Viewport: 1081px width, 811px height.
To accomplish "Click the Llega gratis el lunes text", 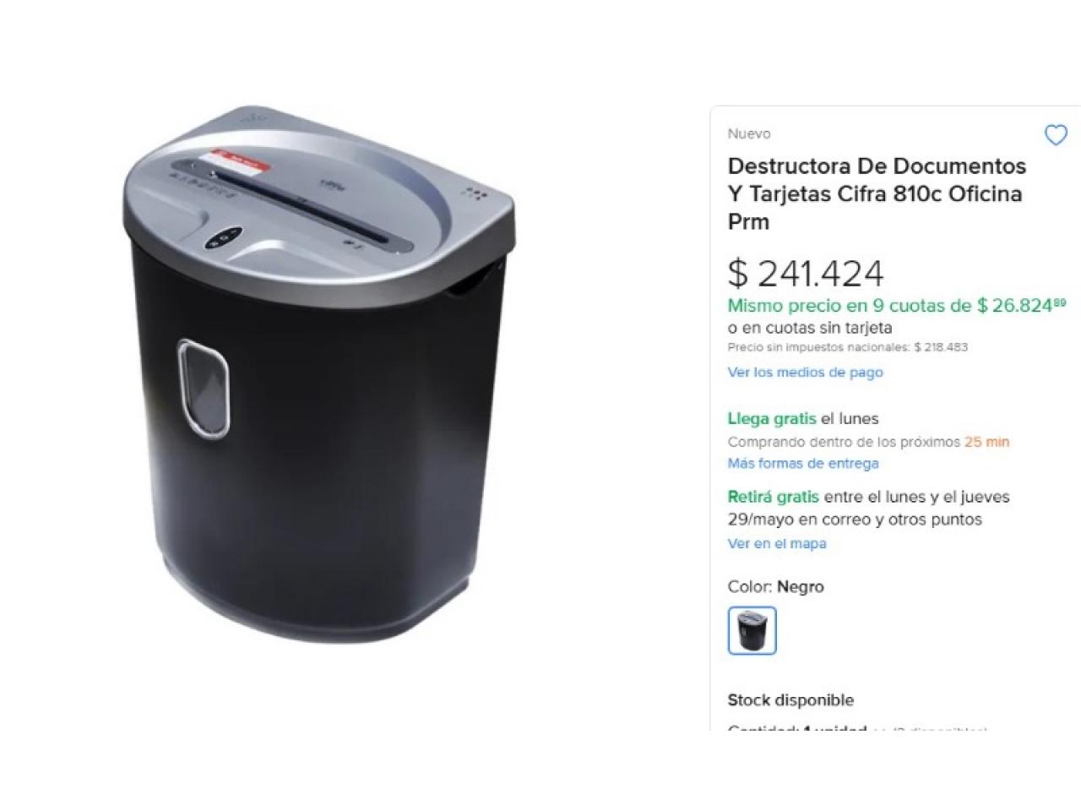I will tap(803, 418).
